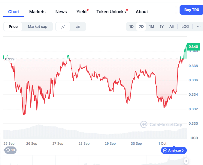The height and width of the screenshot is (165, 203).
Task: Switch to line chart view
Action: 63,27
